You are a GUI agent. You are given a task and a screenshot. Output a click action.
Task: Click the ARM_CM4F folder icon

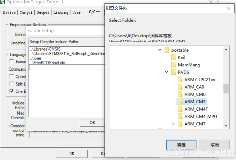click(180, 109)
